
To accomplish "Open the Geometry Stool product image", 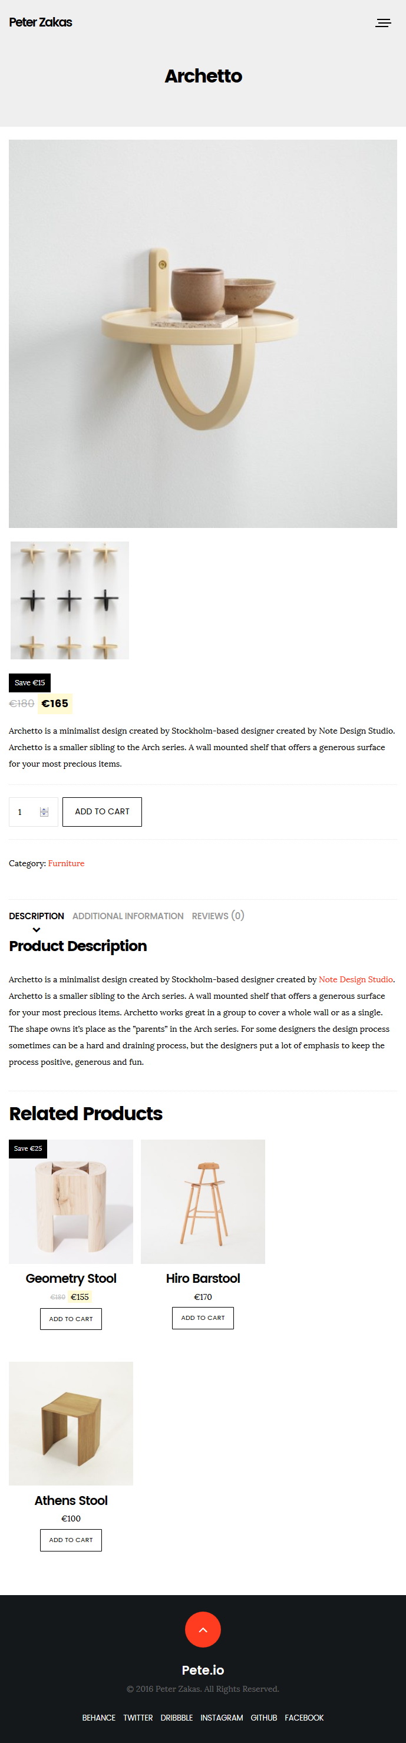I will coord(71,1201).
